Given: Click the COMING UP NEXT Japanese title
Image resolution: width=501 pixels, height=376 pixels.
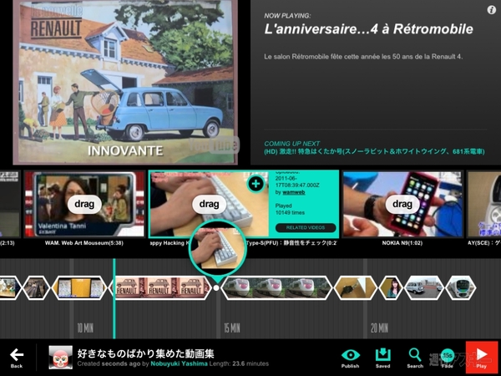Looking at the screenshot, I should tap(374, 151).
